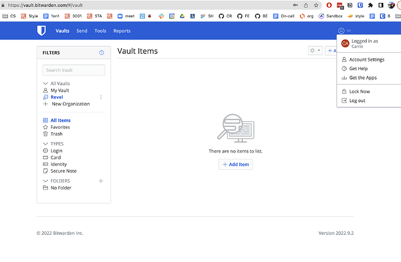
Task: Open the Style bookmark
Action: [x=30, y=16]
